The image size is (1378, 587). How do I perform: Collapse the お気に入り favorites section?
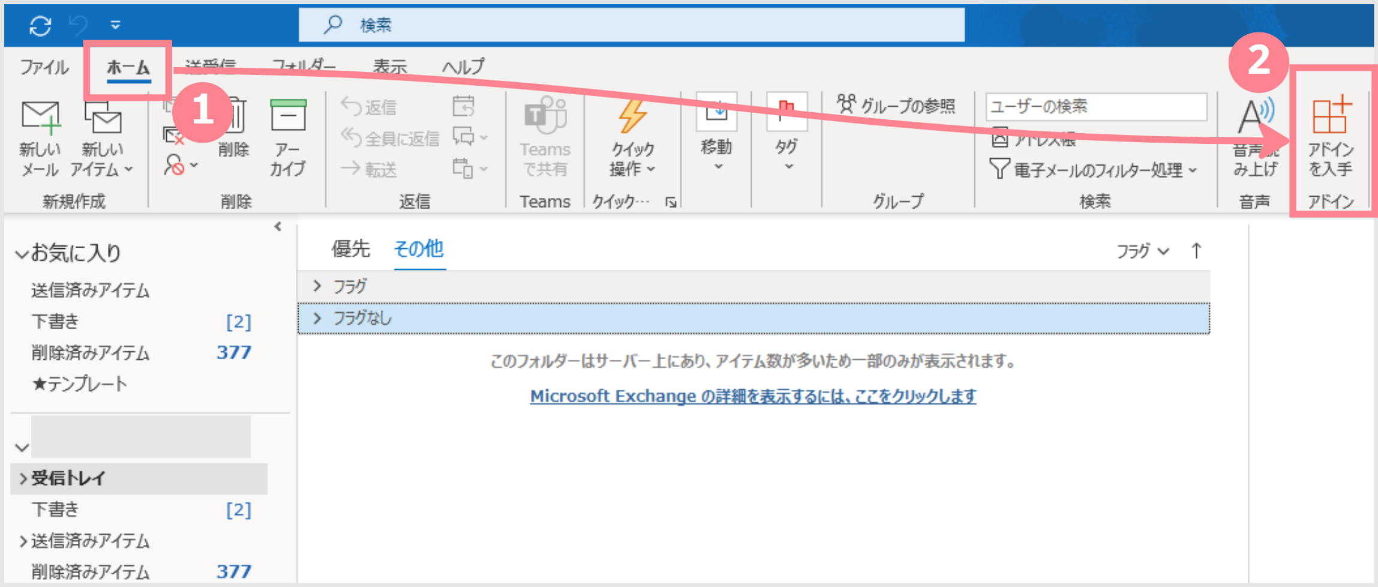[x=22, y=254]
